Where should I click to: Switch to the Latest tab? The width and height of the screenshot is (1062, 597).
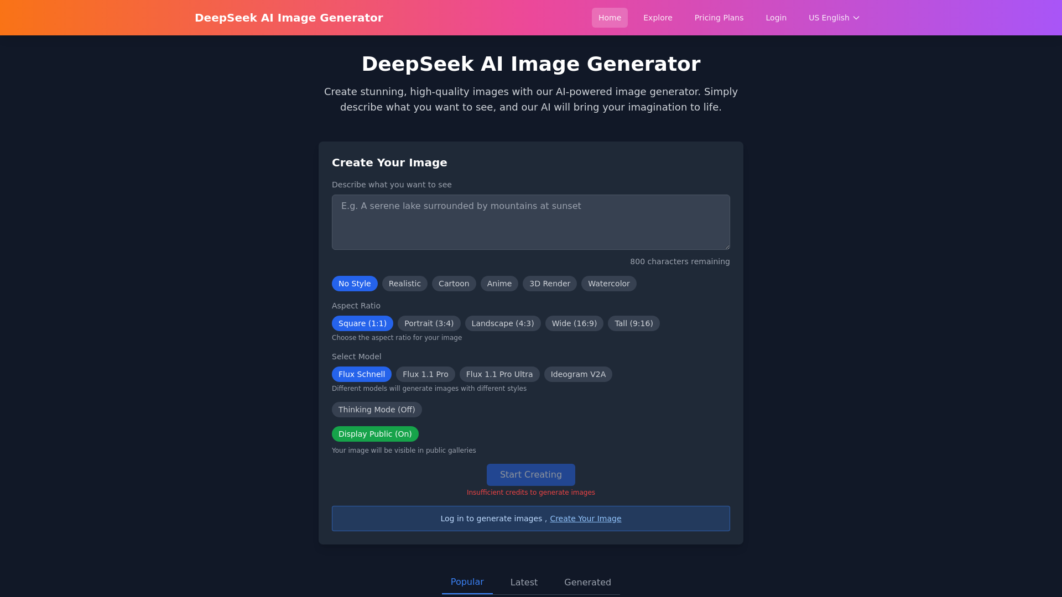click(524, 582)
